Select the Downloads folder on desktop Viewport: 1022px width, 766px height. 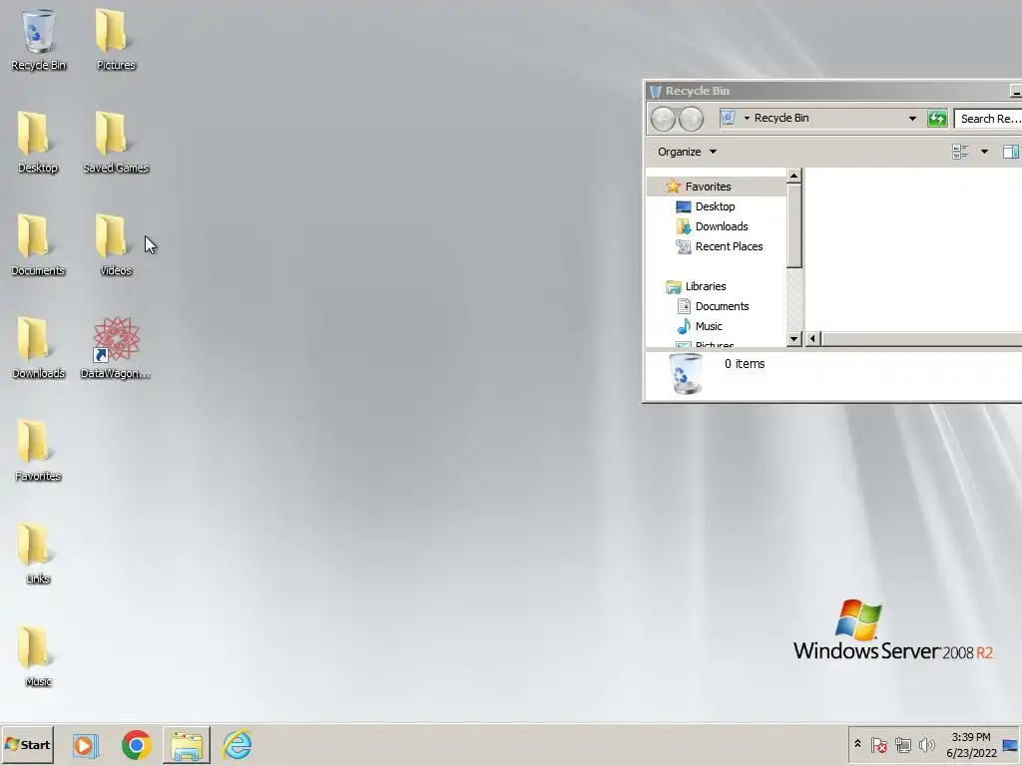click(38, 348)
